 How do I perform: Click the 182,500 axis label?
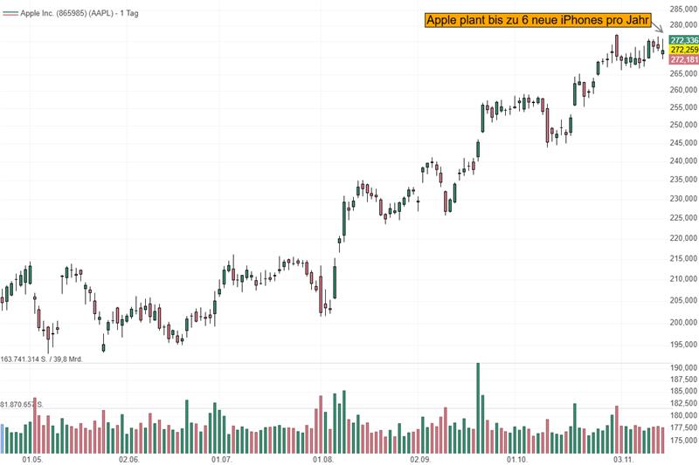tap(683, 403)
